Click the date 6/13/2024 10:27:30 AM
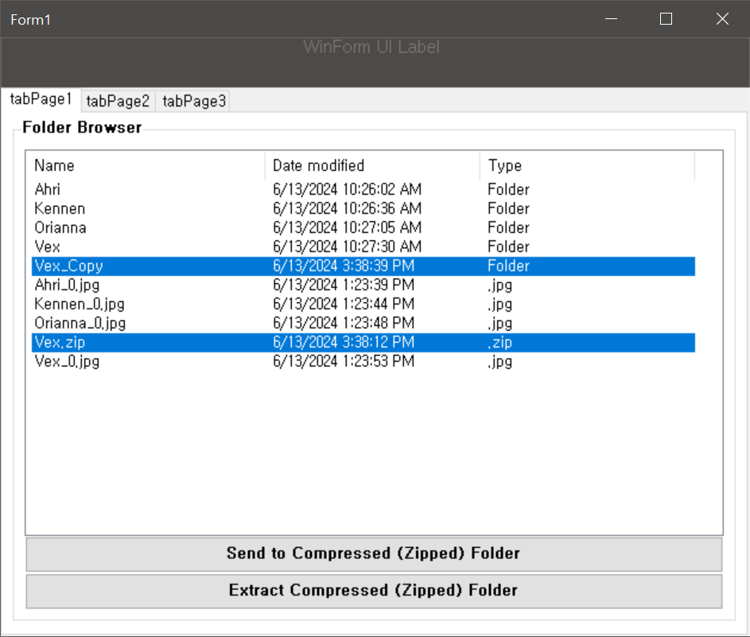Image resolution: width=750 pixels, height=637 pixels. tap(348, 247)
